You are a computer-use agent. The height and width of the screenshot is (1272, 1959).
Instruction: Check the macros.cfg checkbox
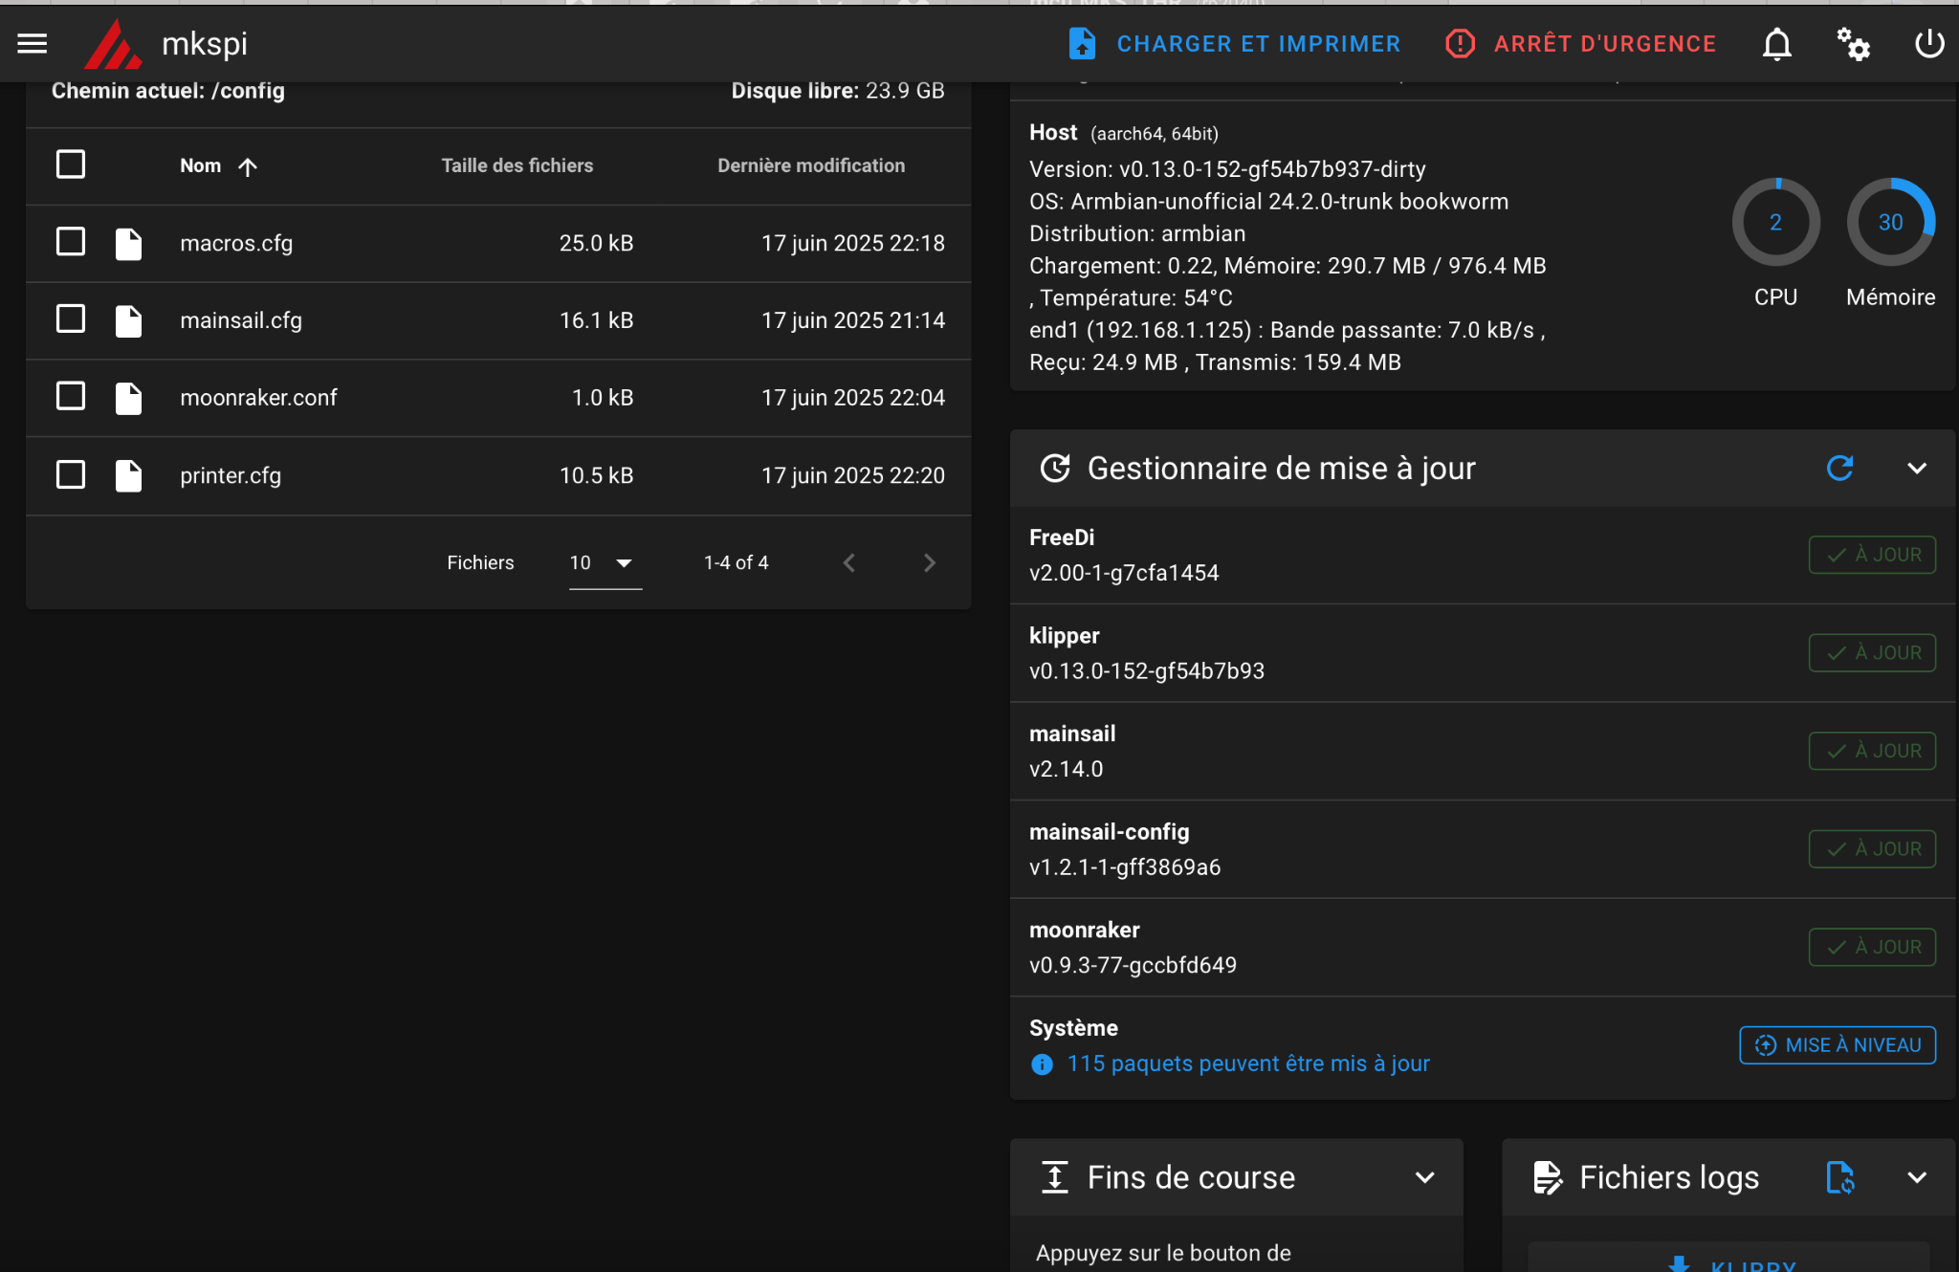click(x=71, y=242)
